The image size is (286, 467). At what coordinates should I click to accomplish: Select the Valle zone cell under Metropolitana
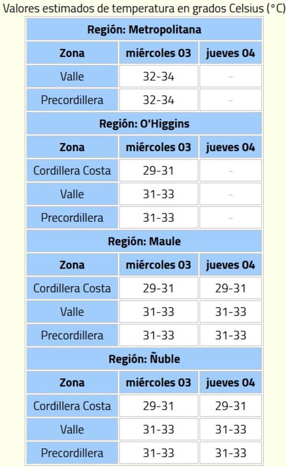(x=72, y=77)
